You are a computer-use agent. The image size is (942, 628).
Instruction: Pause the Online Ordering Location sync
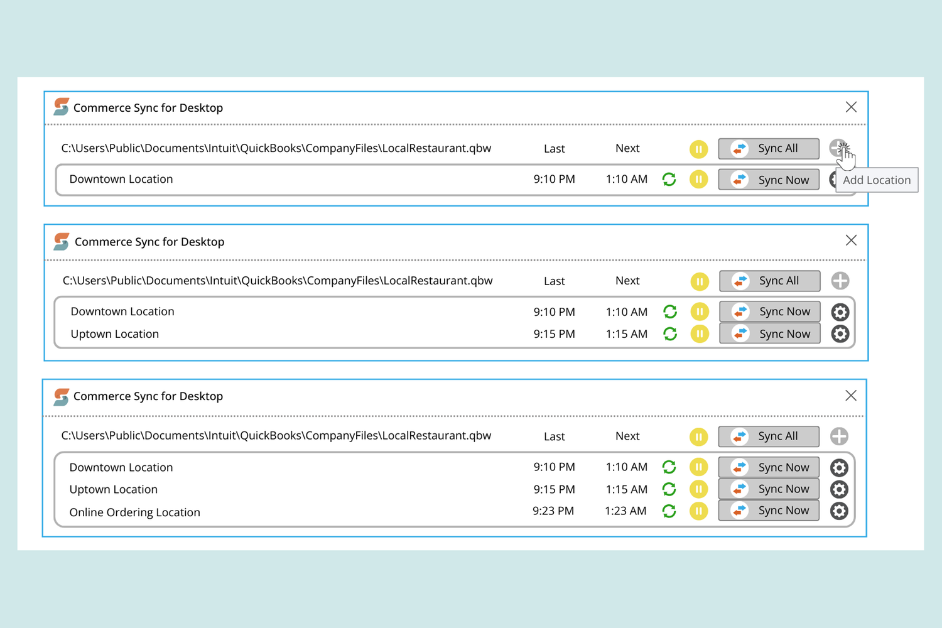pyautogui.click(x=698, y=511)
